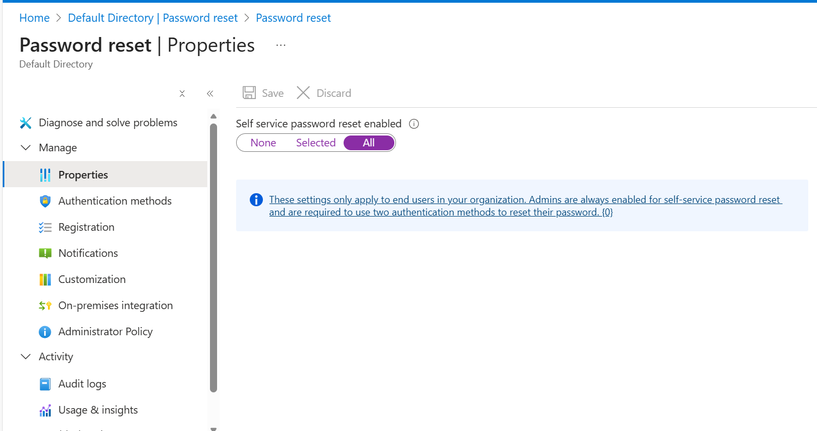Select All for self service password reset
Screen dimensions: 817x431
(369, 143)
